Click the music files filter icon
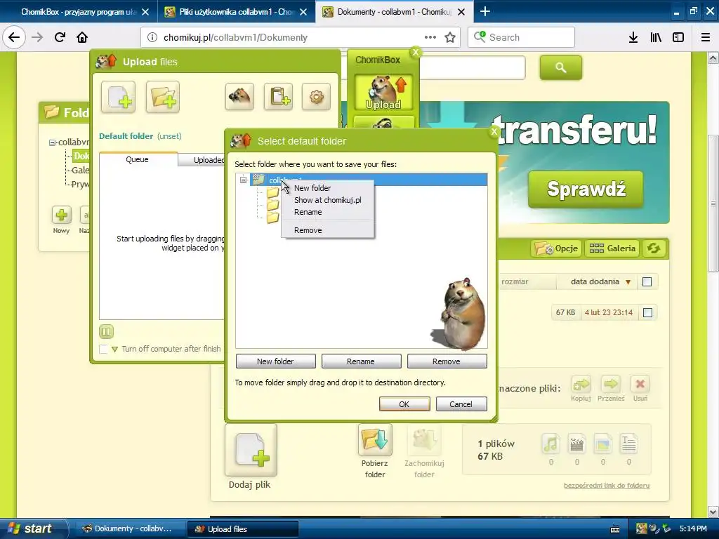Screen dimensions: 719x539 click(x=550, y=444)
